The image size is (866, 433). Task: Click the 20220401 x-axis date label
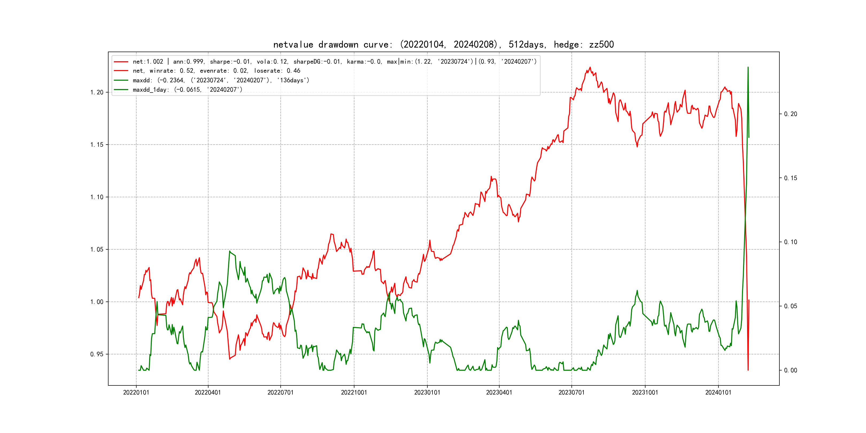[208, 392]
